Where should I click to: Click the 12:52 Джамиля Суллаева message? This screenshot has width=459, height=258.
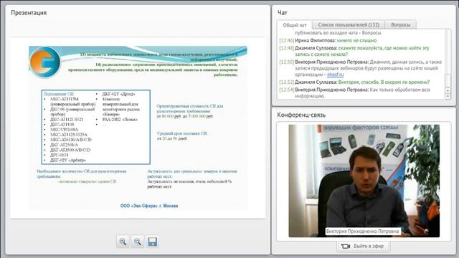point(354,82)
